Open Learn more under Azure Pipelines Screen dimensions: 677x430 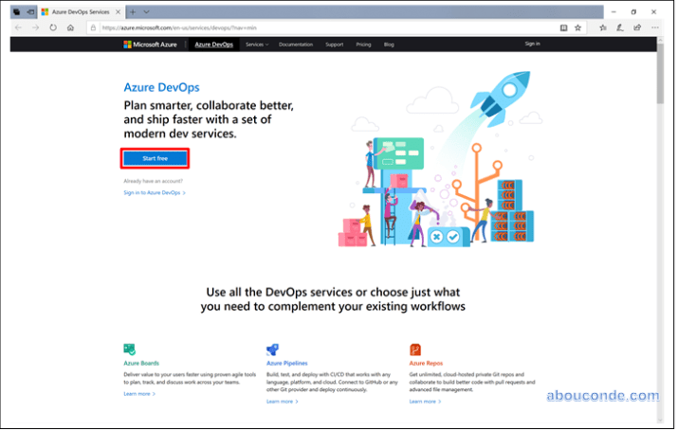coord(282,402)
